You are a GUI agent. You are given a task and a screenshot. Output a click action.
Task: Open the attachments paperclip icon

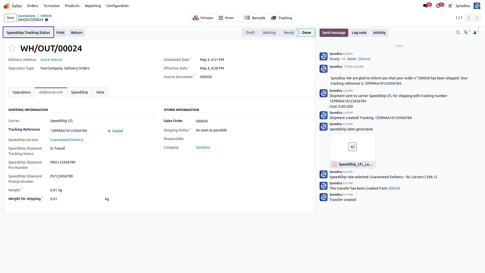click(466, 33)
